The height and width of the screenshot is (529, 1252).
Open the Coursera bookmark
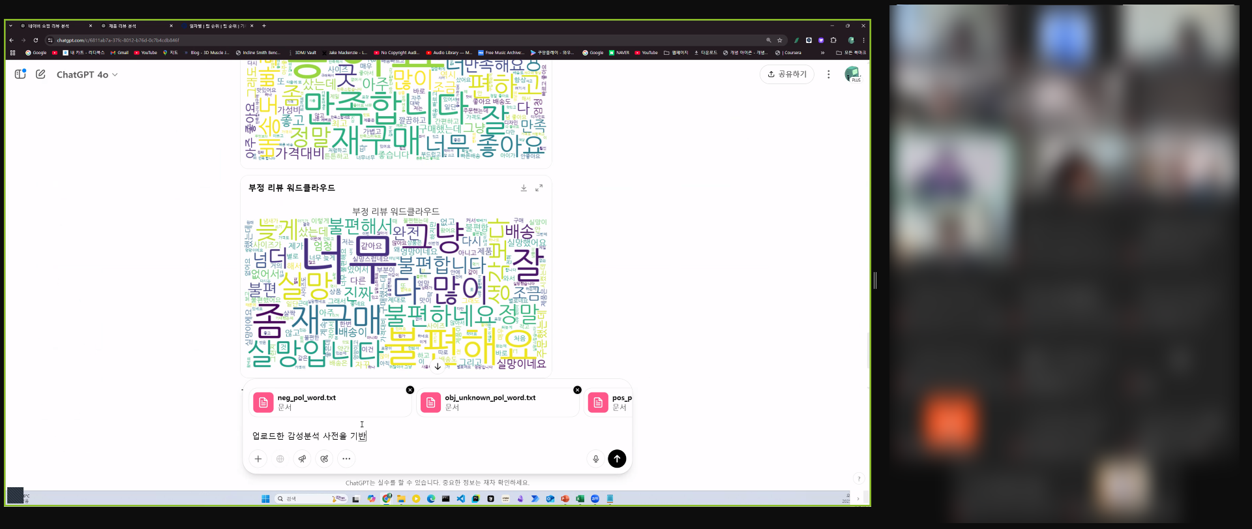coord(788,53)
